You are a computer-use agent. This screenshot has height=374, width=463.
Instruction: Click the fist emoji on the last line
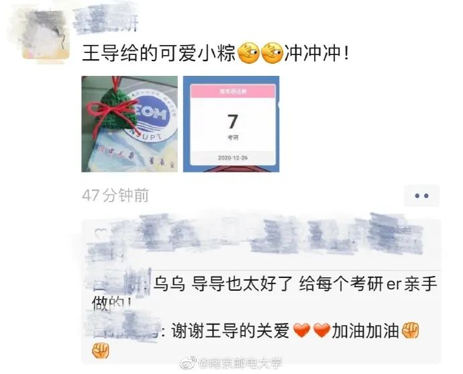pos(101,350)
